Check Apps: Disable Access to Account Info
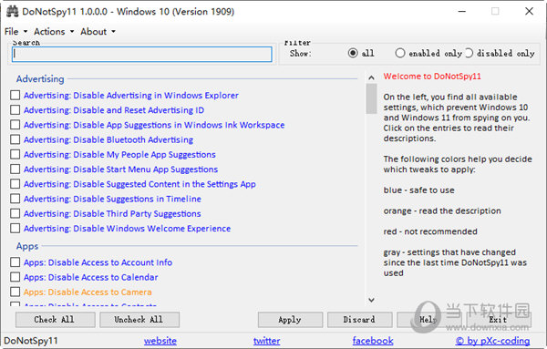 [x=15, y=262]
